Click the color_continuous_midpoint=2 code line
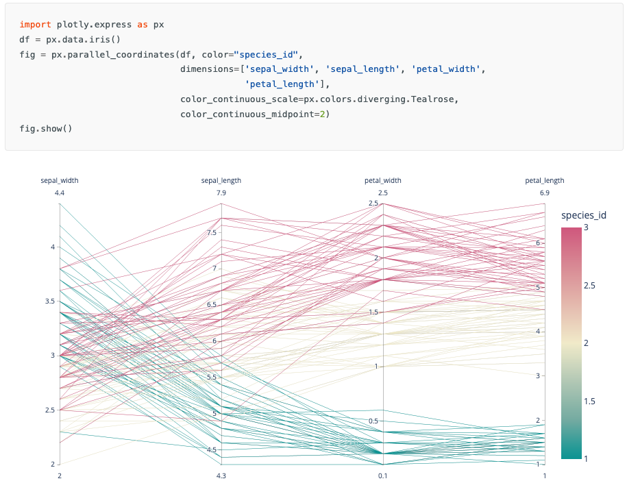Image resolution: width=627 pixels, height=494 pixels. coord(255,113)
